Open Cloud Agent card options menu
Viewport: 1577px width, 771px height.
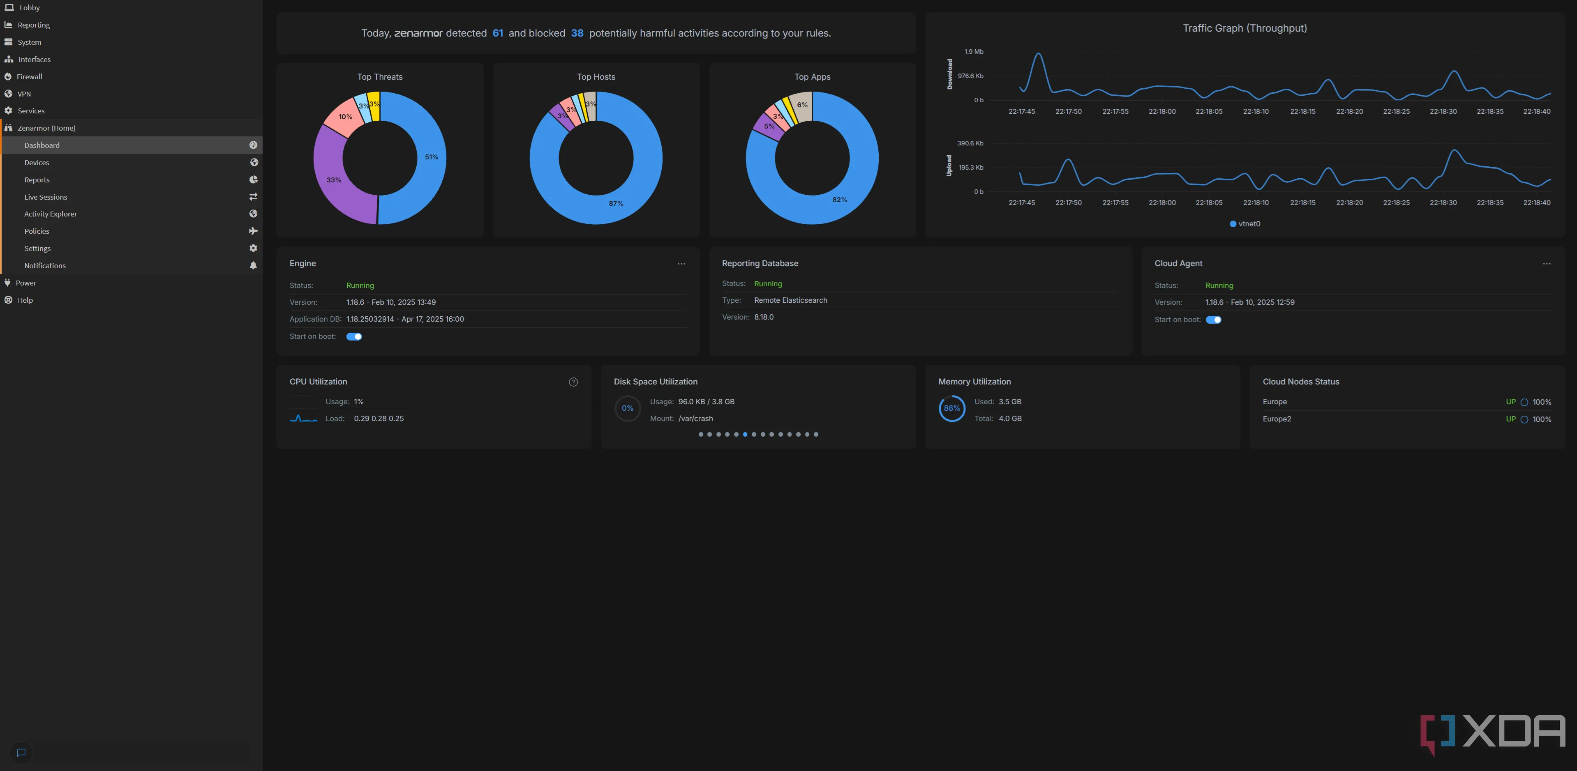1547,264
